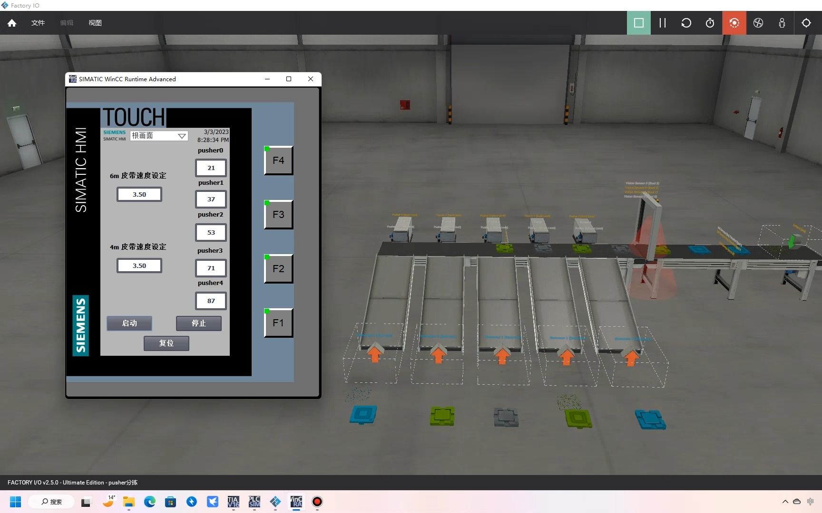
Task: Switch to the orbit camera mode
Action: tap(734, 22)
